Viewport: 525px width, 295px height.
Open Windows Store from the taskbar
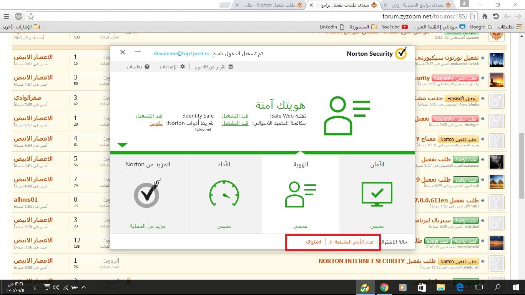coord(422,287)
